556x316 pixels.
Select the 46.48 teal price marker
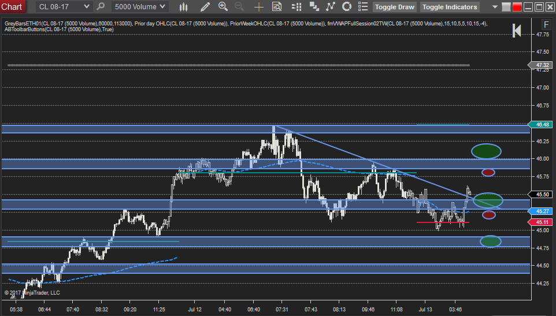click(x=540, y=125)
